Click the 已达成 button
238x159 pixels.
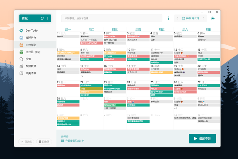26,141
